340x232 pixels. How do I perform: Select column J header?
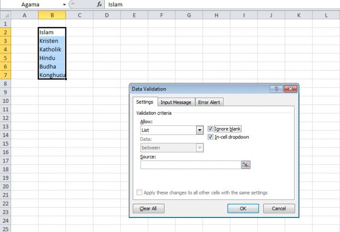tap(271, 15)
